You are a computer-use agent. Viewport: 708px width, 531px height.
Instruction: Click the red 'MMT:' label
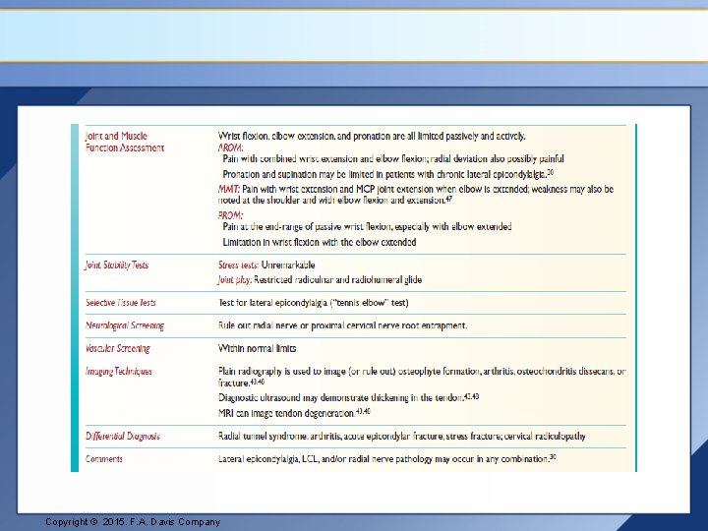click(229, 189)
